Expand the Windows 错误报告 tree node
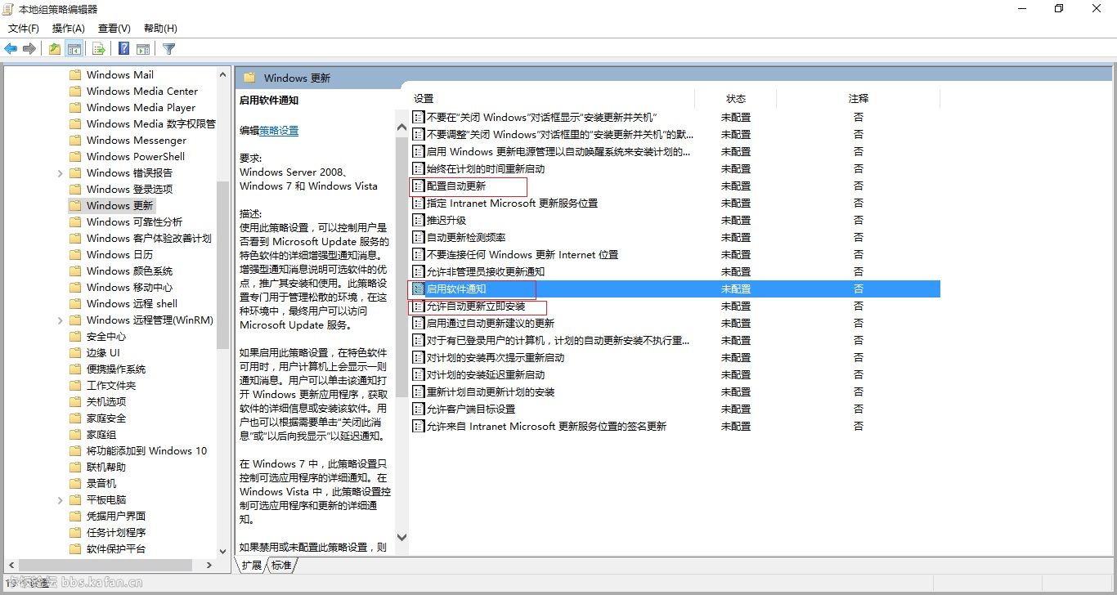The height and width of the screenshot is (595, 1117). coord(60,172)
